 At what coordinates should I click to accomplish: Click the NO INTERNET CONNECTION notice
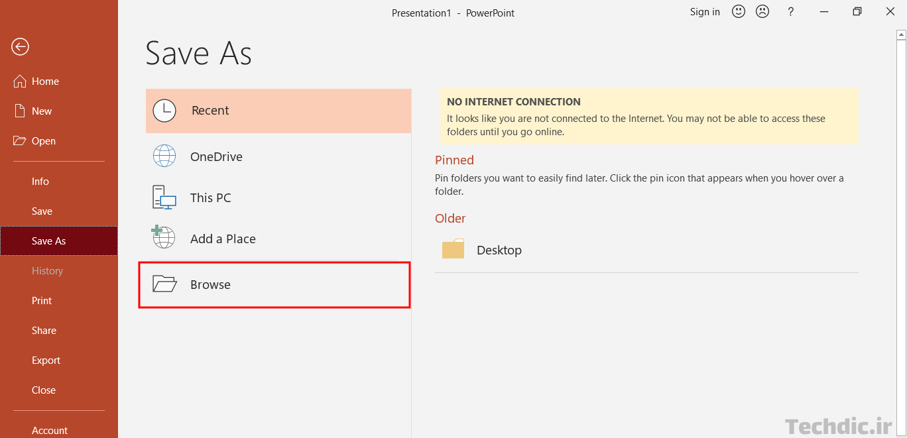(649, 117)
